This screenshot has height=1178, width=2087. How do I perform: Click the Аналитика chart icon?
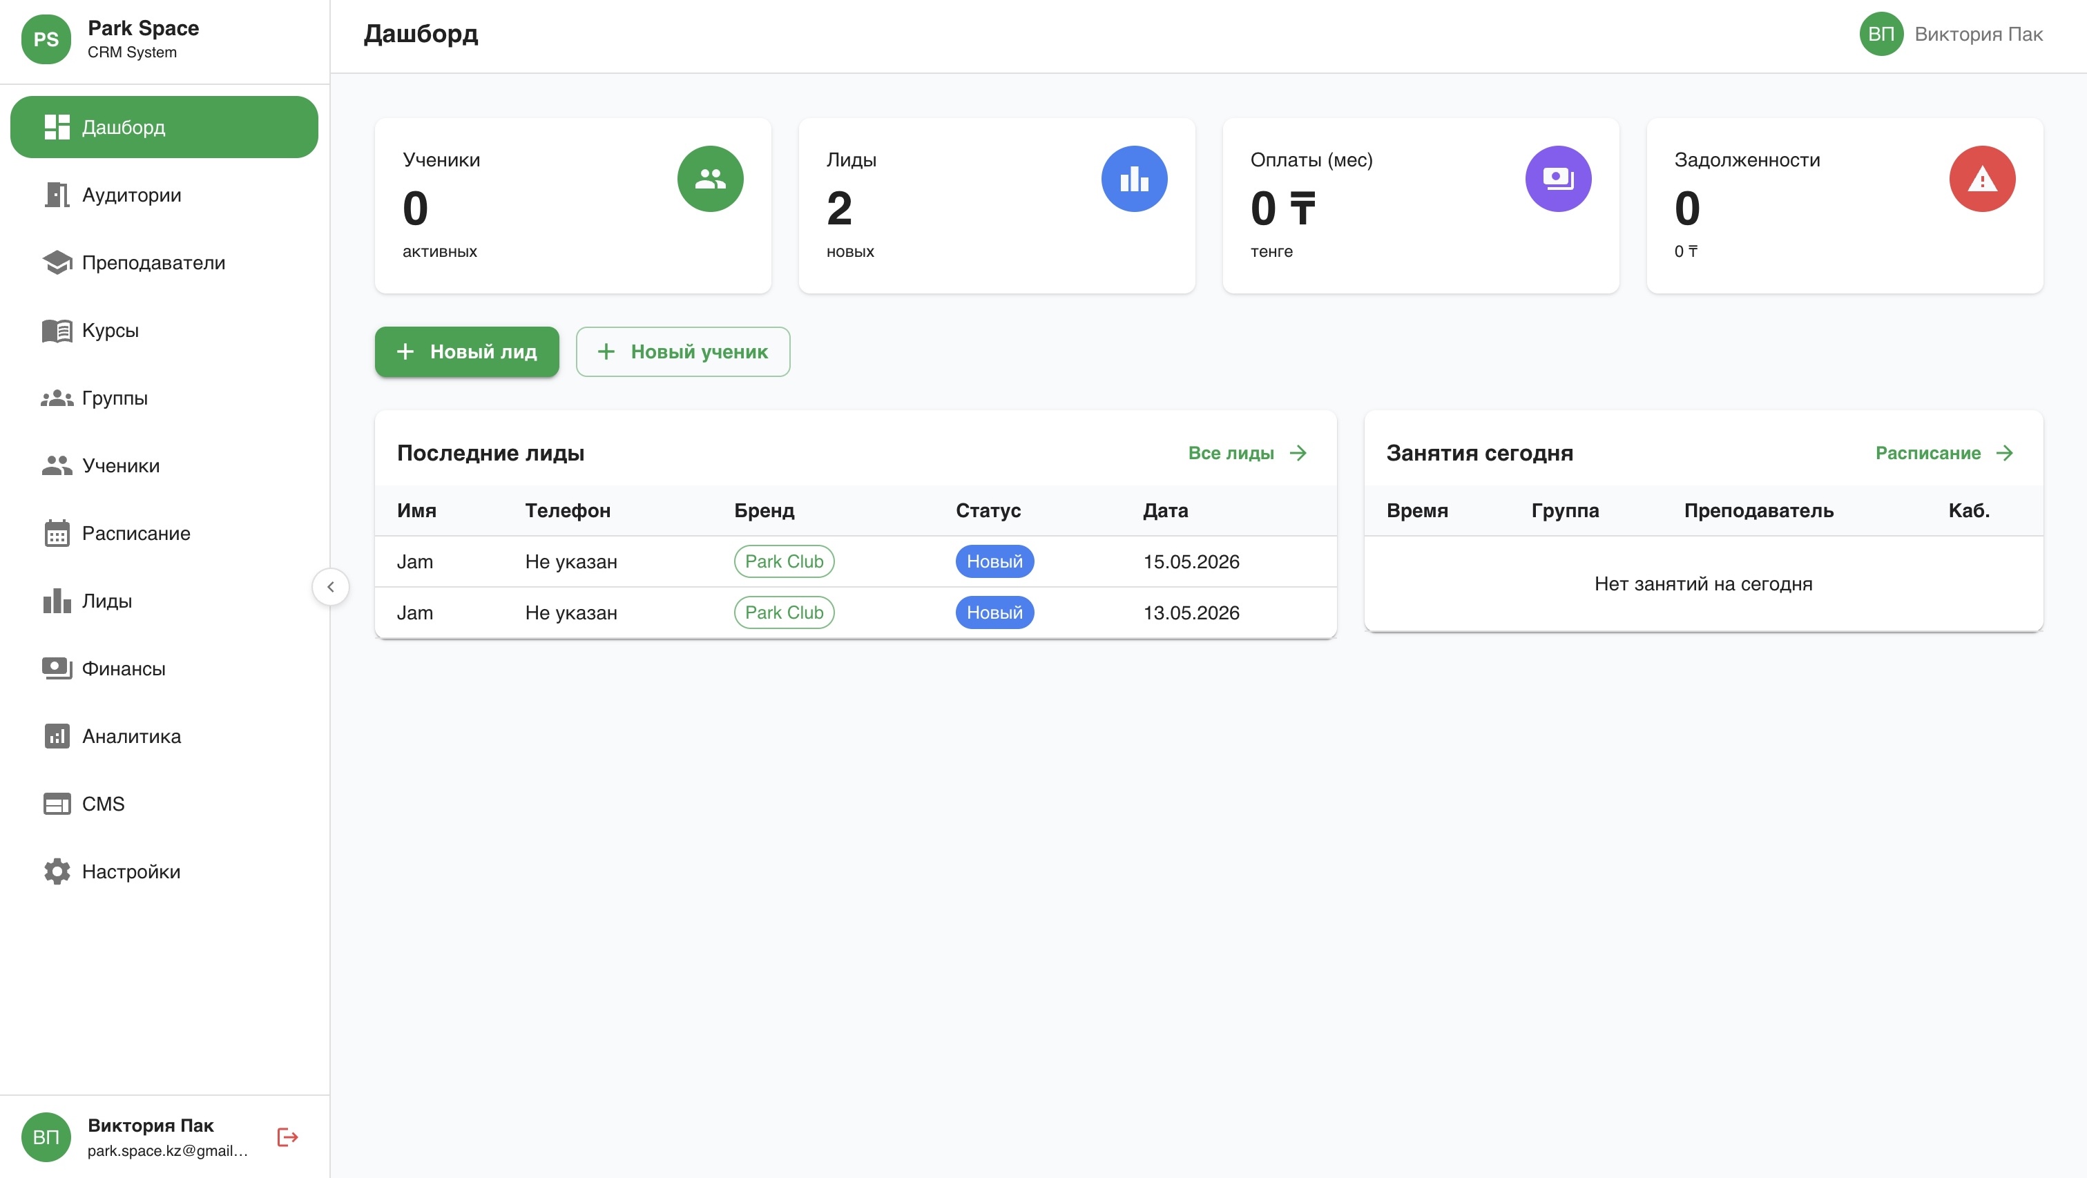tap(57, 737)
